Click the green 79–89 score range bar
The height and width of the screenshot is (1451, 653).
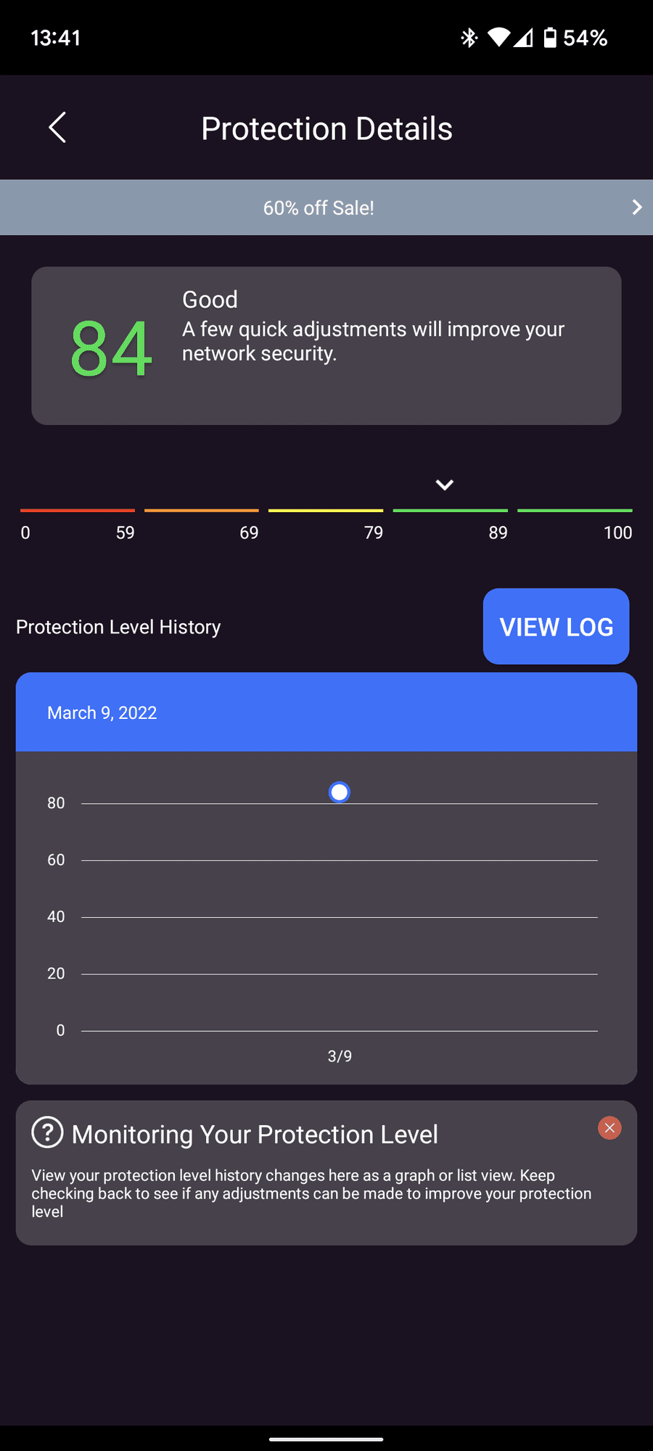[450, 511]
